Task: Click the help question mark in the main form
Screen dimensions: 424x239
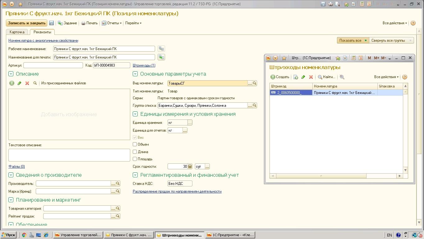Action: 413,23
